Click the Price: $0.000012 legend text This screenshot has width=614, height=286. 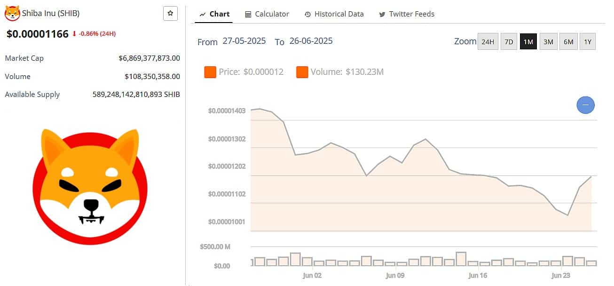point(251,72)
